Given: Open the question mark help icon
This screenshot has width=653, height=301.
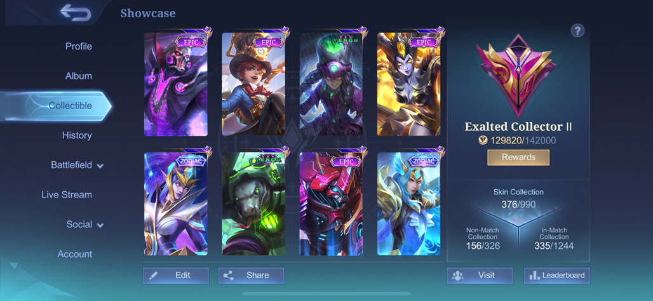Looking at the screenshot, I should click(x=577, y=30).
